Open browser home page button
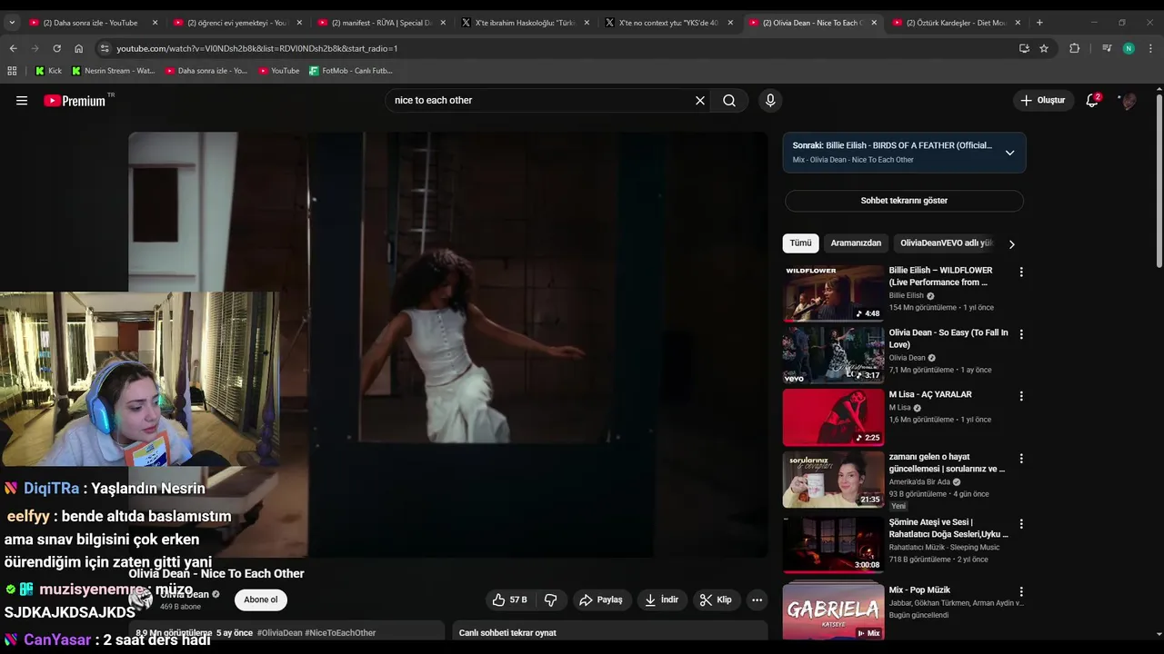Image resolution: width=1164 pixels, height=654 pixels. [x=78, y=48]
